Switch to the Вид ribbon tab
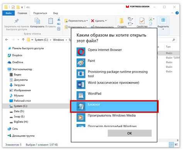Screen dimensions: 183x150 pos(56,13)
